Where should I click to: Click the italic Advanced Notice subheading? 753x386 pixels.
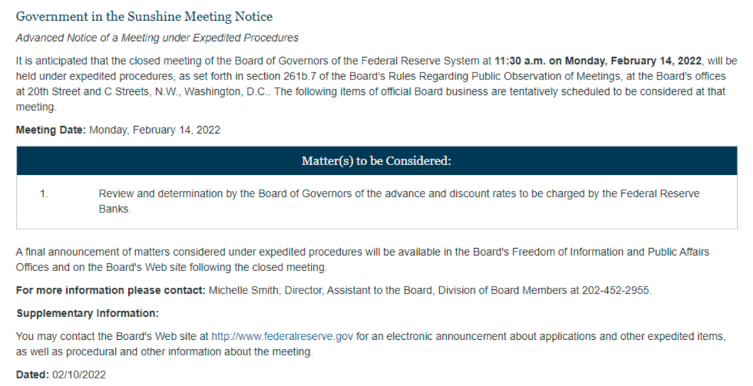pyautogui.click(x=157, y=38)
